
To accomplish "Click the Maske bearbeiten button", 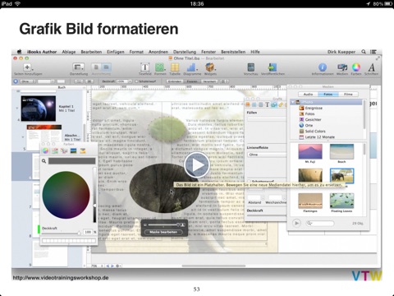I will (163, 232).
